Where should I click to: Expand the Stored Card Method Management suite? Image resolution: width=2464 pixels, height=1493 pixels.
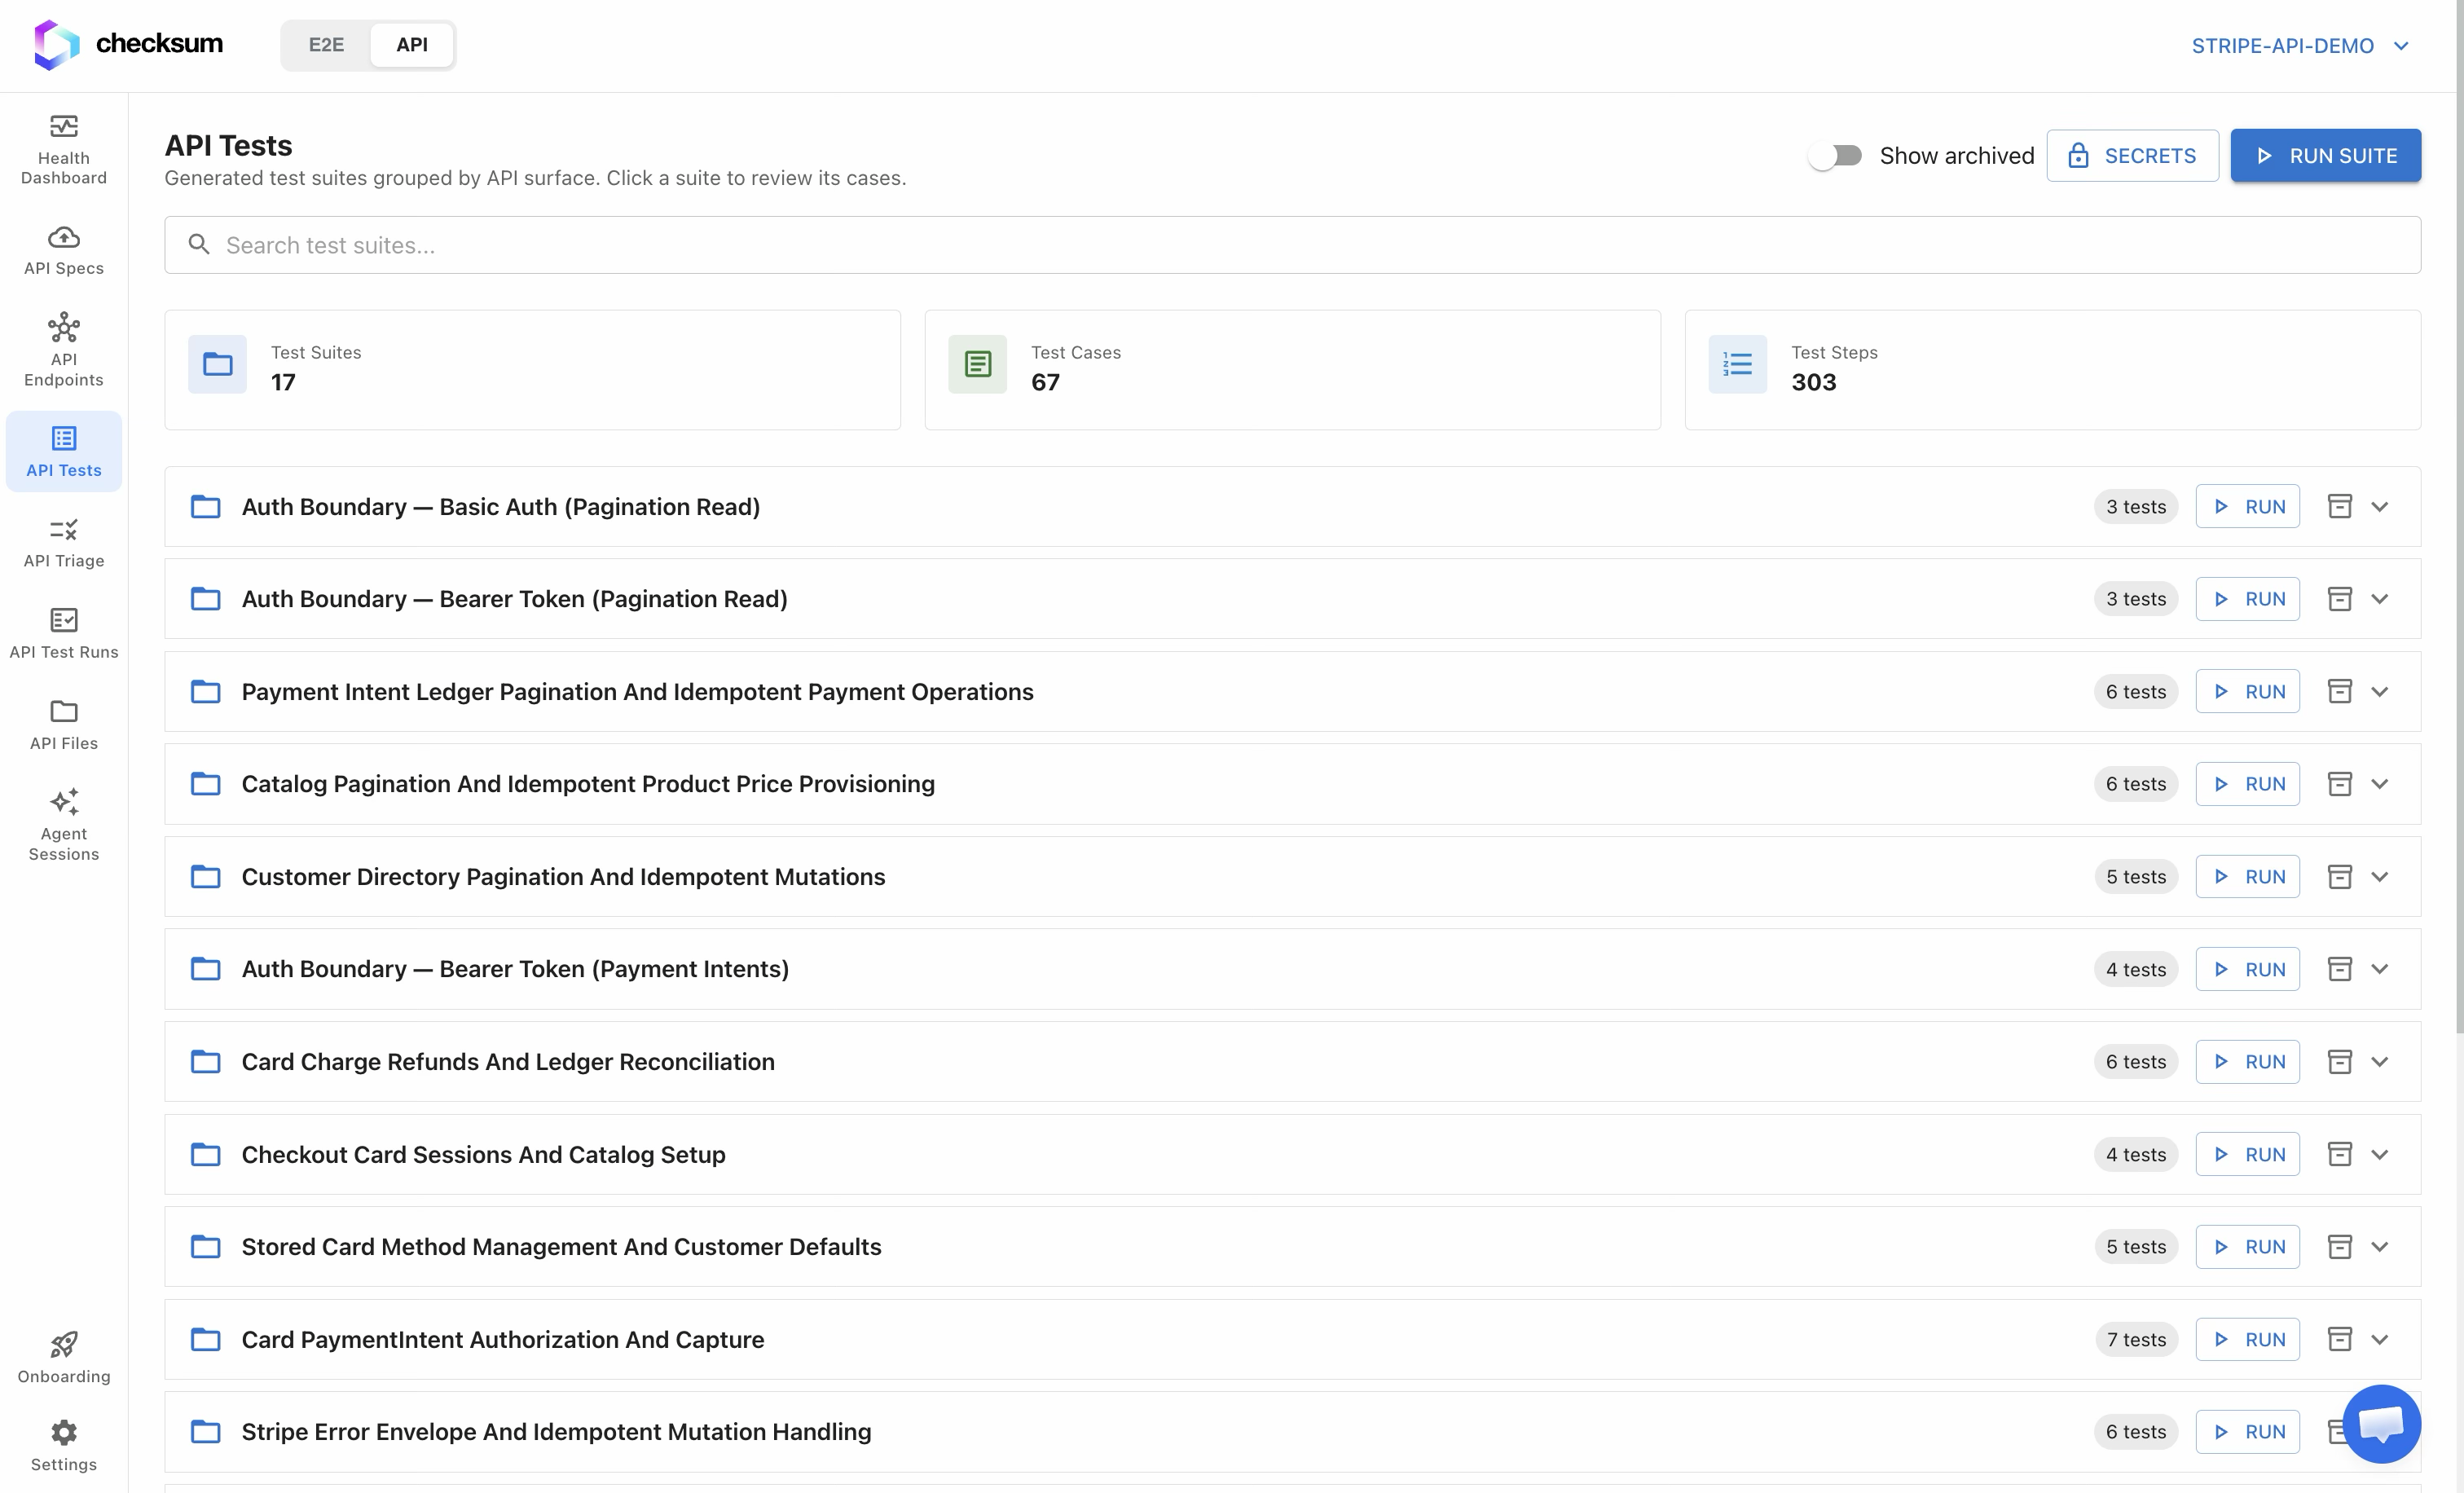[2380, 1247]
